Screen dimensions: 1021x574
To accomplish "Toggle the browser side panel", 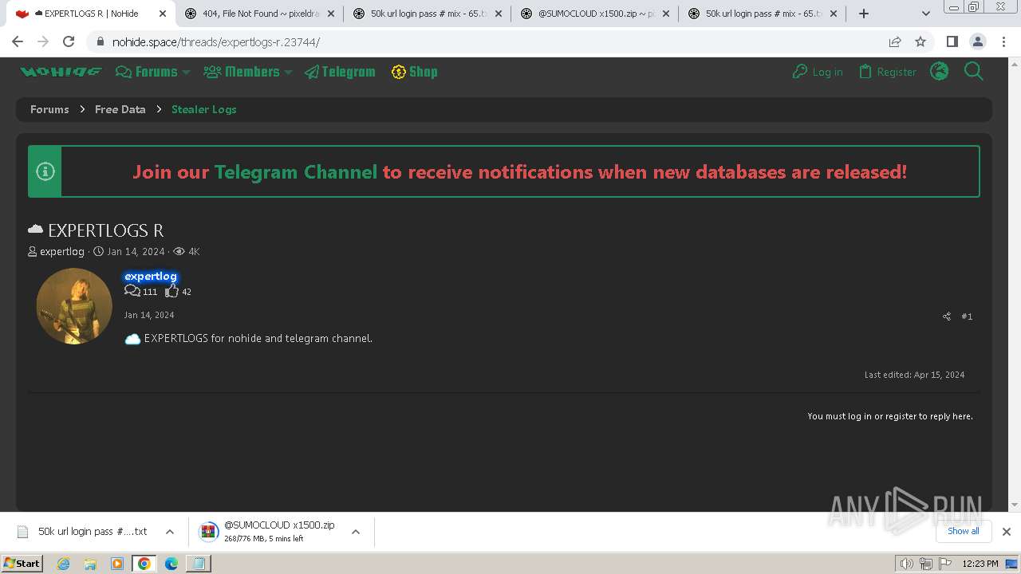I will [x=952, y=42].
